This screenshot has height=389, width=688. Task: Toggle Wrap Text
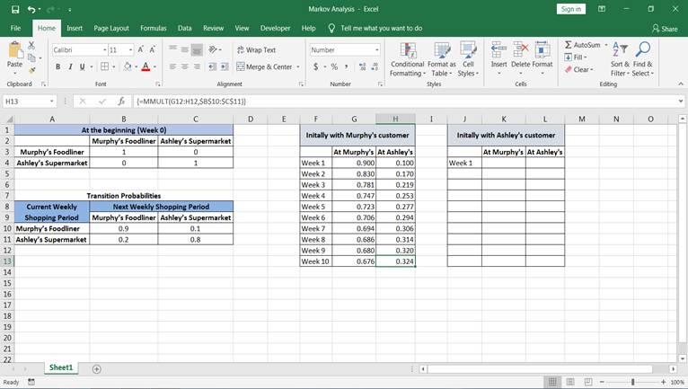click(256, 50)
